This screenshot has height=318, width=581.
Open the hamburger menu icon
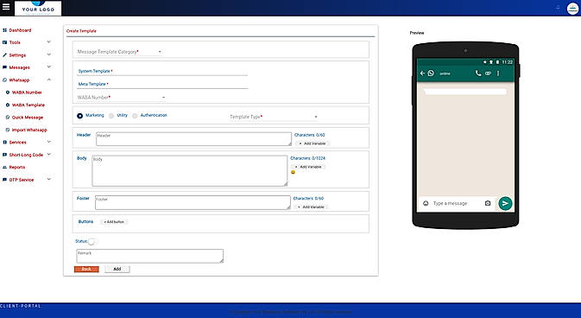(6, 7)
